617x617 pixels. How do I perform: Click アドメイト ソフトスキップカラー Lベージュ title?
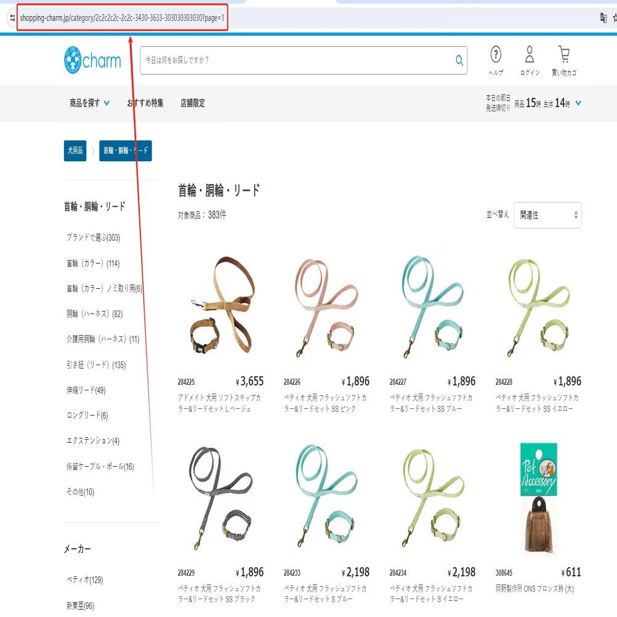click(219, 403)
